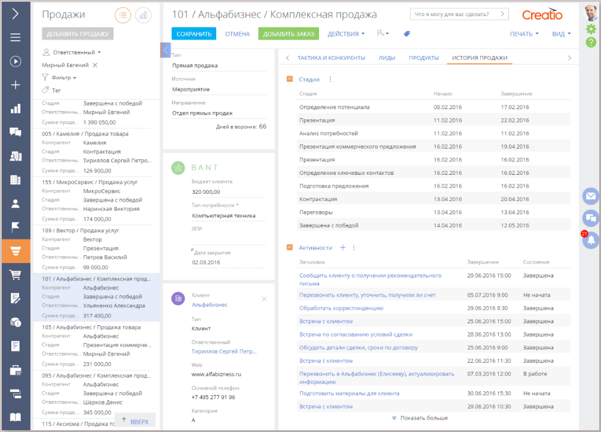Click the tag icon in record toolbar
The width and height of the screenshot is (601, 432).
pyautogui.click(x=407, y=33)
